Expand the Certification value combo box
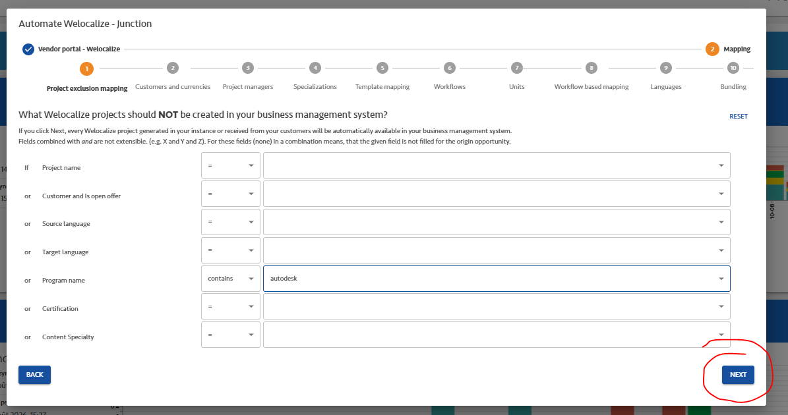 click(497, 306)
